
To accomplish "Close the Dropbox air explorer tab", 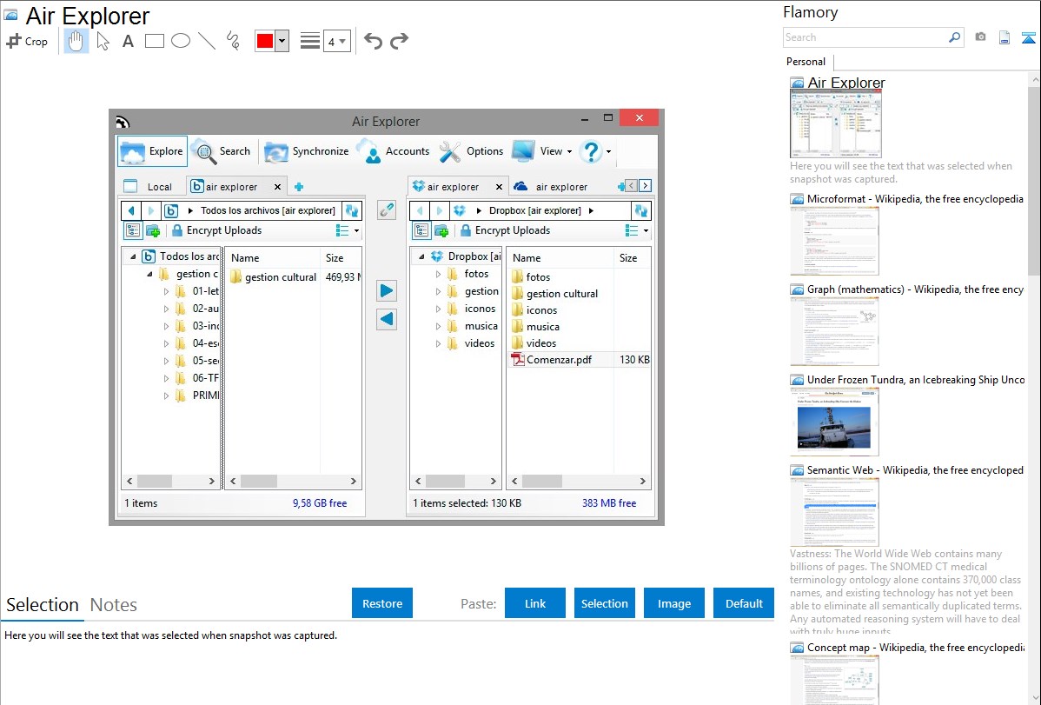I will [500, 187].
